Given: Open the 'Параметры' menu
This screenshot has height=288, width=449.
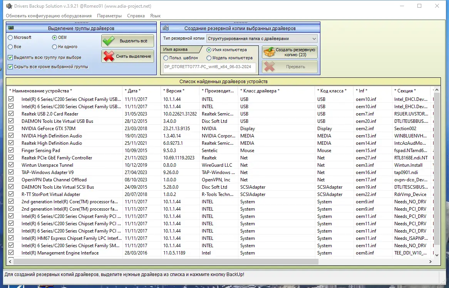Looking at the screenshot, I should click(109, 16).
